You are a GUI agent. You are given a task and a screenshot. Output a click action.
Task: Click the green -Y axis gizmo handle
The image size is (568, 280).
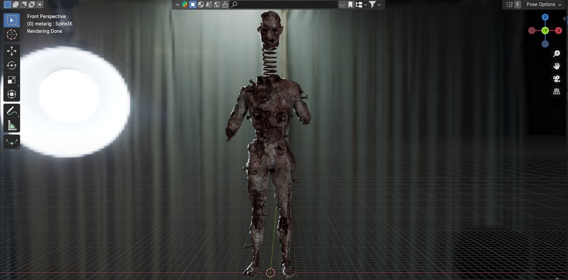[x=545, y=31]
